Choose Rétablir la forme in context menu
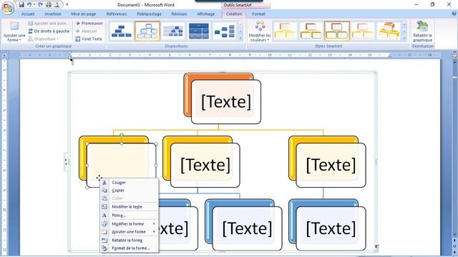The image size is (458, 257). [130, 241]
